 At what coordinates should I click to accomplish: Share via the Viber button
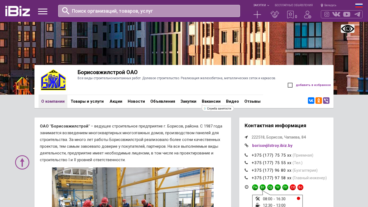326,101
